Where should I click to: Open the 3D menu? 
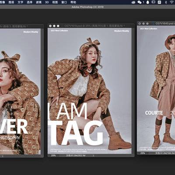coord(47,2)
